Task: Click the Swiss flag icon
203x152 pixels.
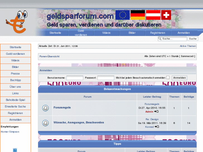Action: tap(166, 15)
